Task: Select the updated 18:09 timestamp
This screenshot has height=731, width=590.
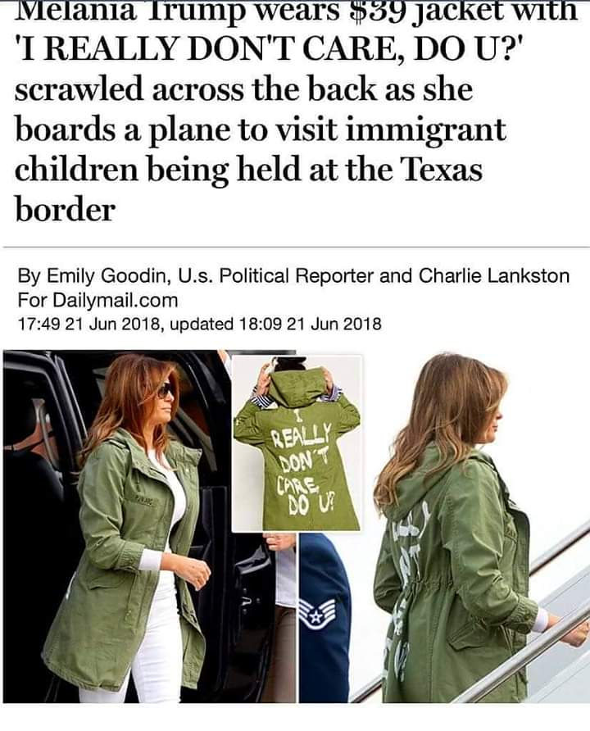Action: pos(275,323)
